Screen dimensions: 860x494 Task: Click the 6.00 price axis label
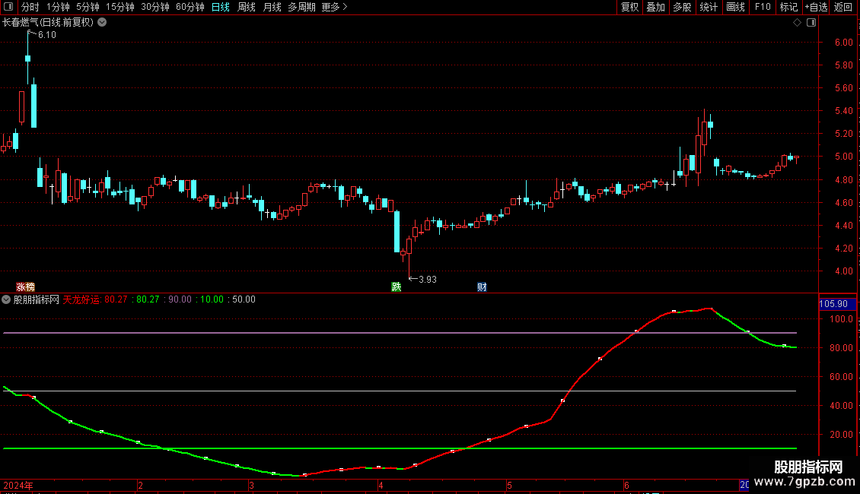[x=843, y=42]
